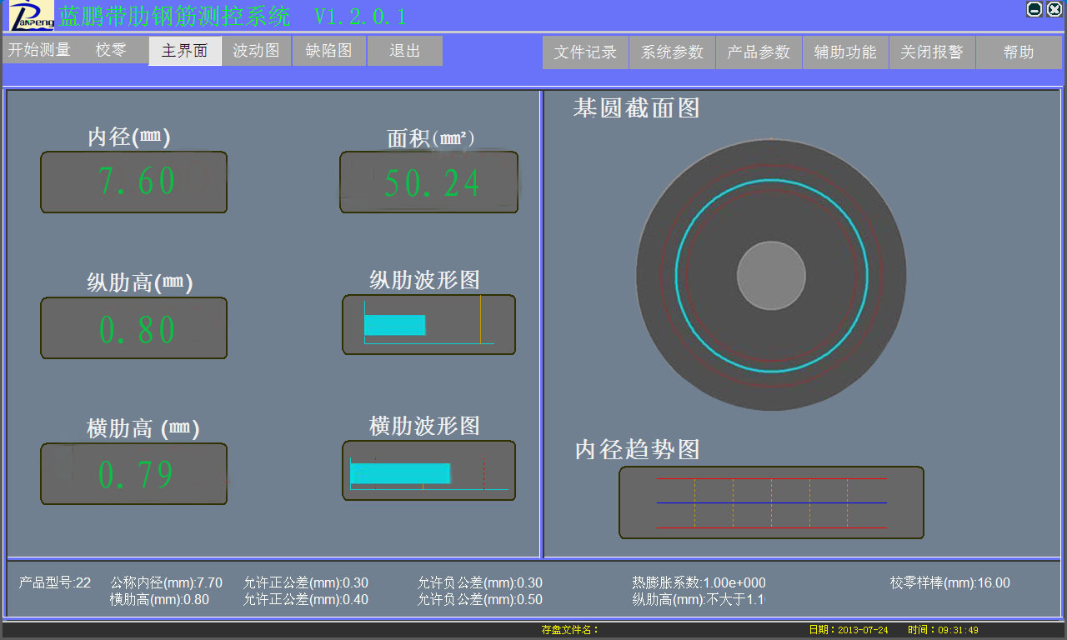Viewport: 1067px width, 640px height.
Task: Toggle alarm off with 关闭报警
Action: [931, 52]
